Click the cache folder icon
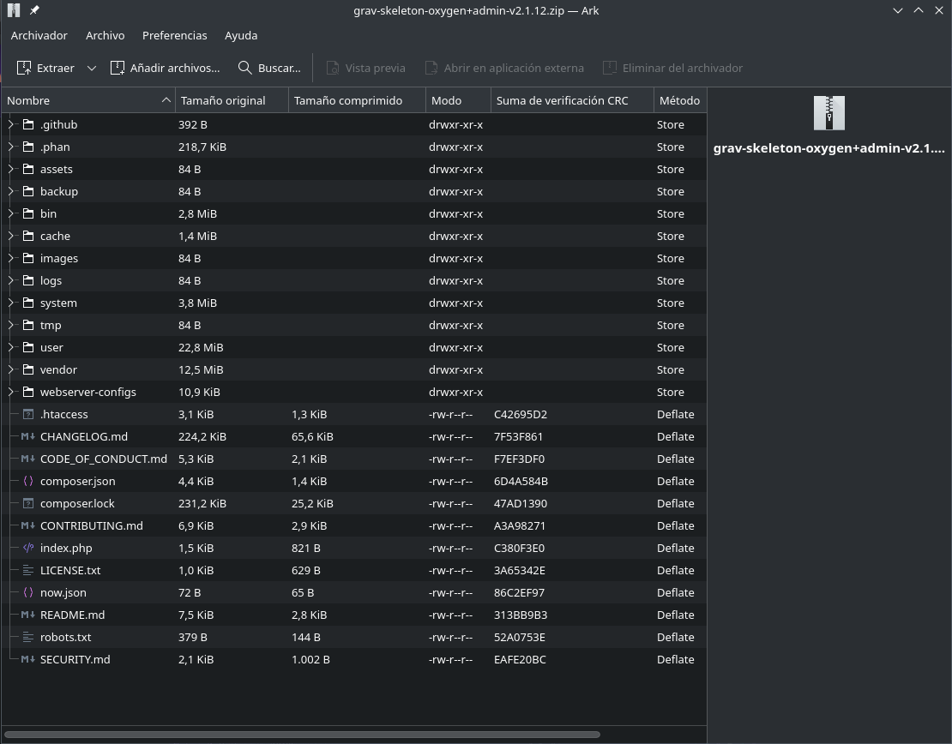The width and height of the screenshot is (952, 744). (x=28, y=236)
